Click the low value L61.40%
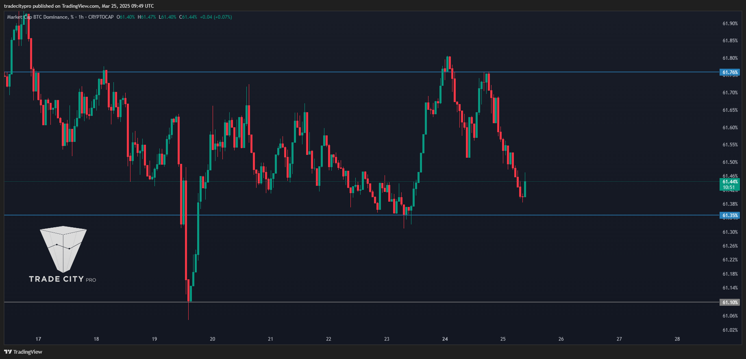 [x=167, y=17]
